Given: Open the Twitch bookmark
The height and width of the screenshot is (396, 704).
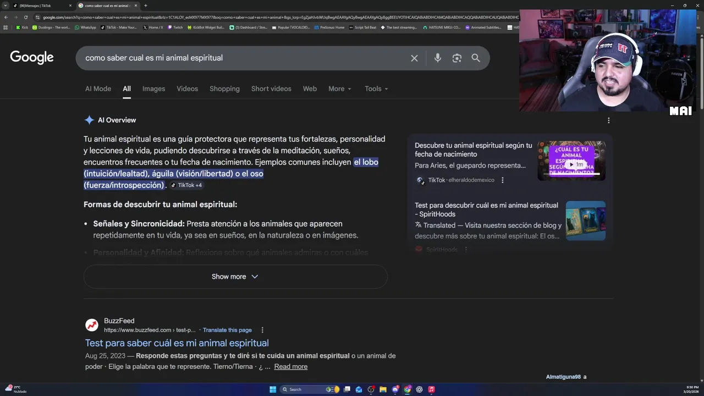Looking at the screenshot, I should coord(175,27).
